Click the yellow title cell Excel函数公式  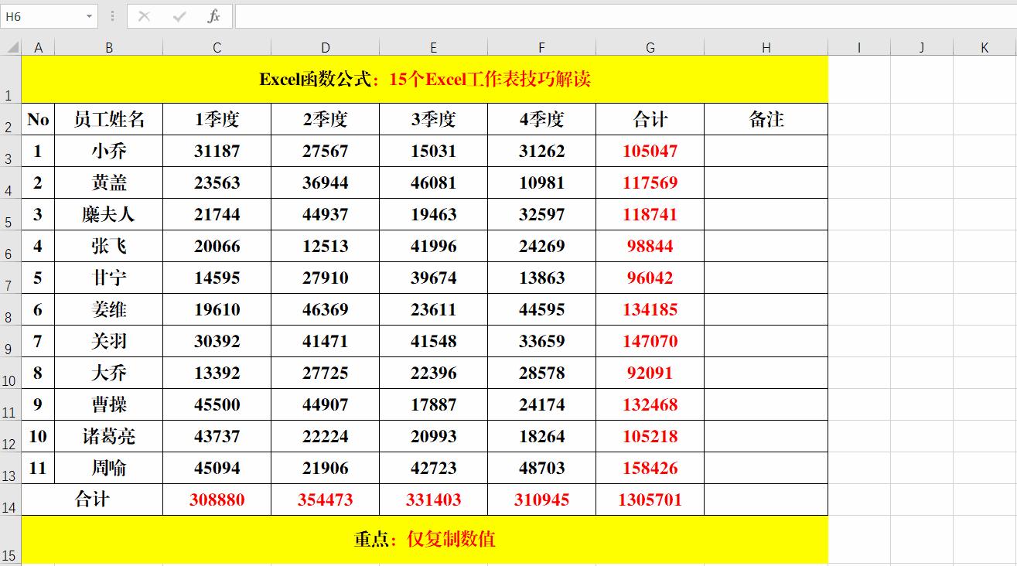point(425,78)
